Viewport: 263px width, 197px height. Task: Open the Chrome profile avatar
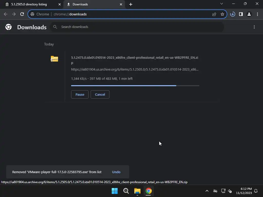(x=249, y=14)
